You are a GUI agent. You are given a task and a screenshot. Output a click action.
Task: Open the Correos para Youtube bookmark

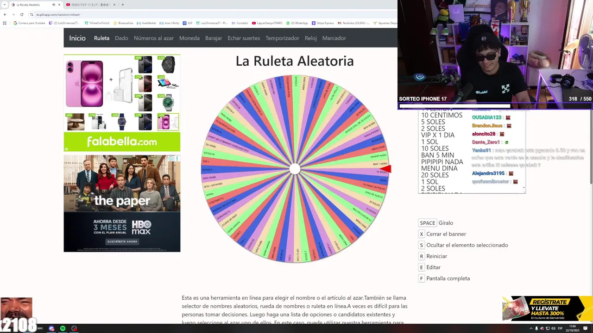coord(29,23)
